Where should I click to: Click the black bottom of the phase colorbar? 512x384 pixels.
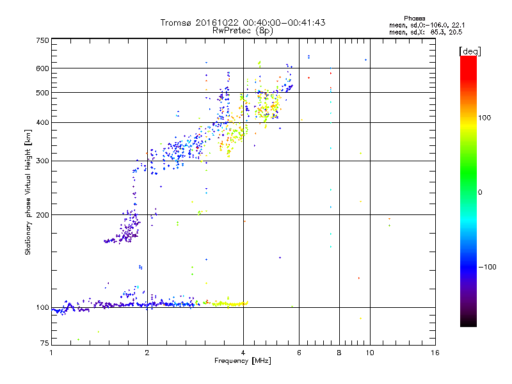click(468, 322)
